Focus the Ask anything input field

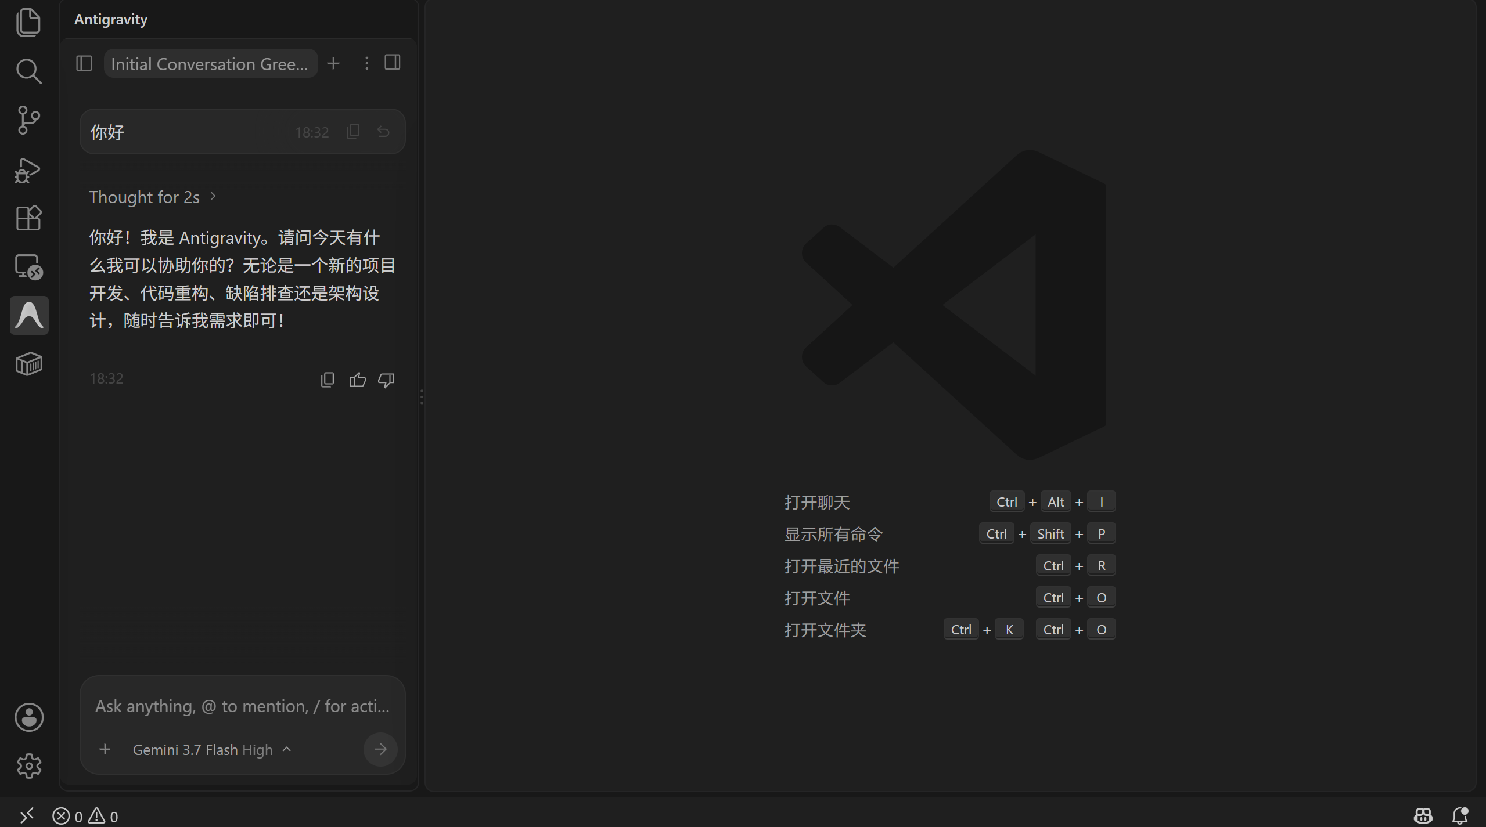click(x=243, y=706)
